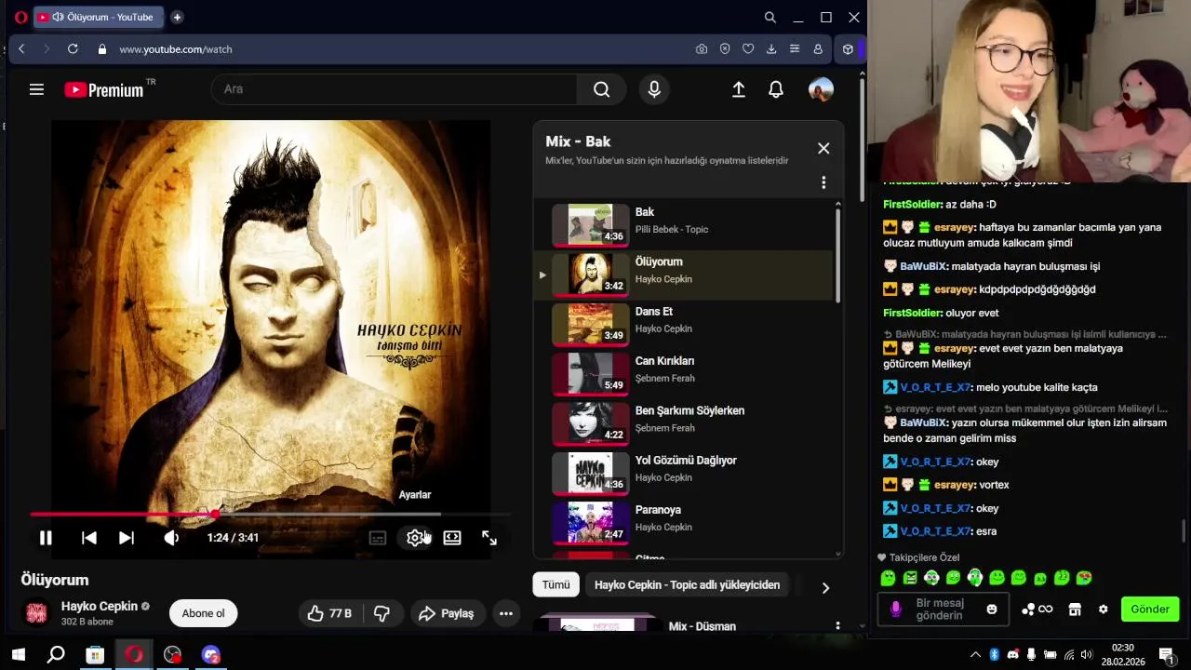
Task: Skip to the next track in player
Action: coord(127,538)
